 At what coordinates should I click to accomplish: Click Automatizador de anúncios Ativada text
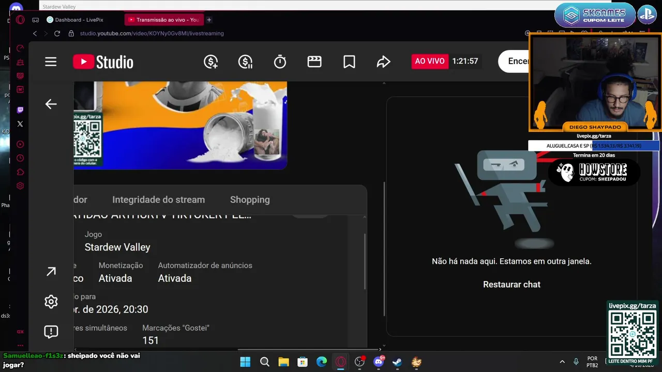(x=175, y=278)
